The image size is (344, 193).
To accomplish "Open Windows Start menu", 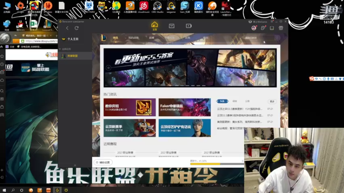I will pyautogui.click(x=4, y=190).
